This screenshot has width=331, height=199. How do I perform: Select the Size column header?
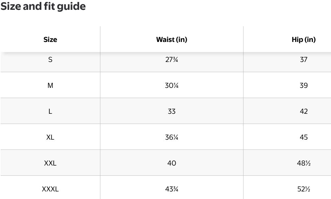tap(50, 40)
